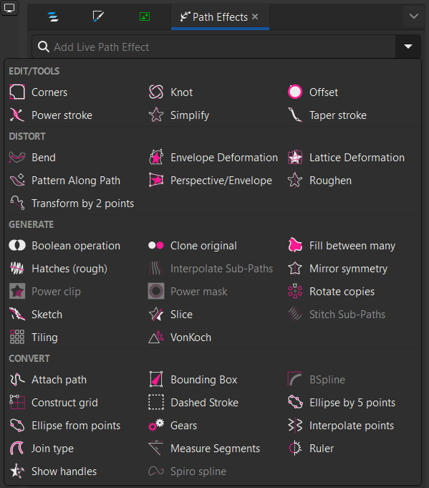Screen dimensions: 429x488
Task: Open the panel chevron menu at top right
Action: (414, 16)
